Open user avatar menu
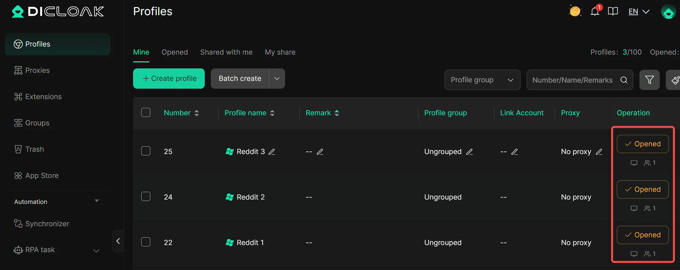This screenshot has height=270, width=680. click(x=668, y=12)
